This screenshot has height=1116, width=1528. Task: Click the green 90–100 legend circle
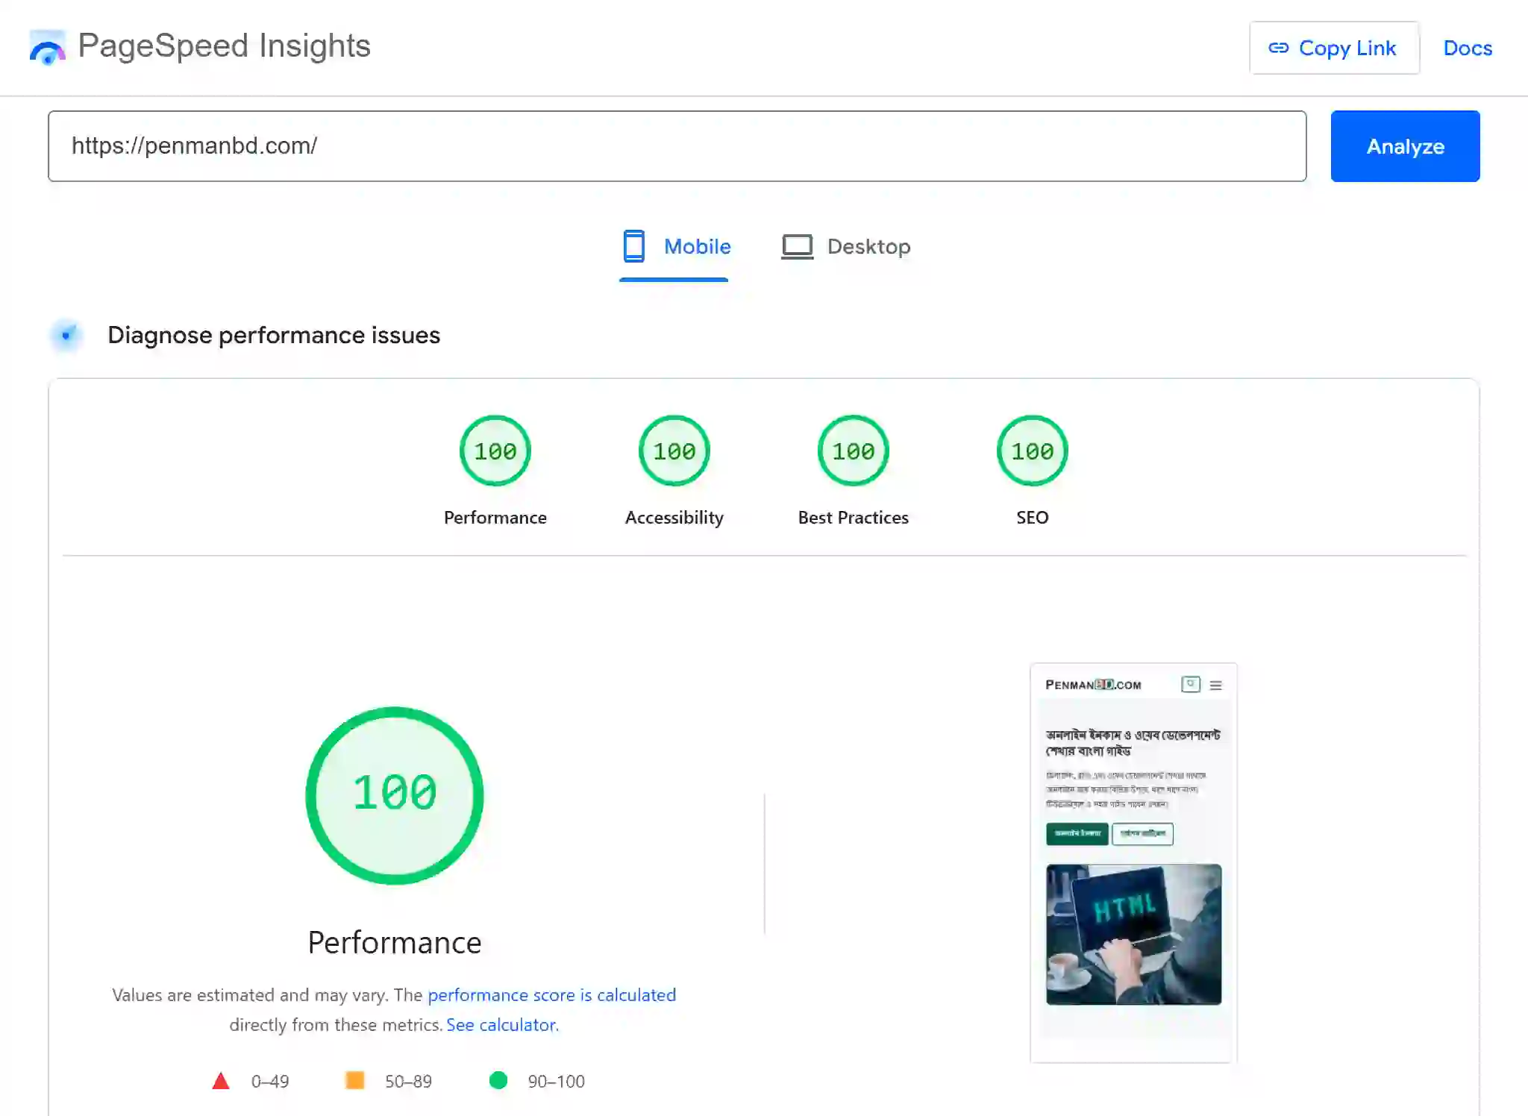(498, 1080)
